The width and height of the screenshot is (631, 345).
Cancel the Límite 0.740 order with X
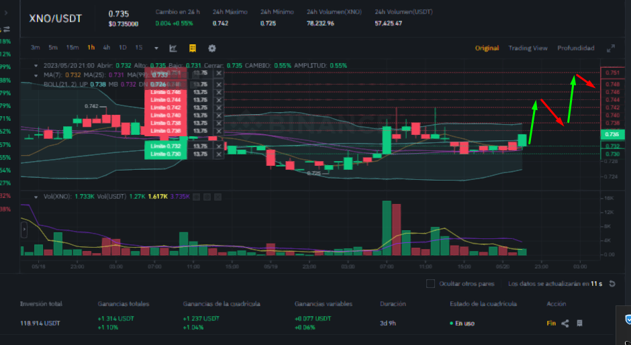pyautogui.click(x=219, y=115)
